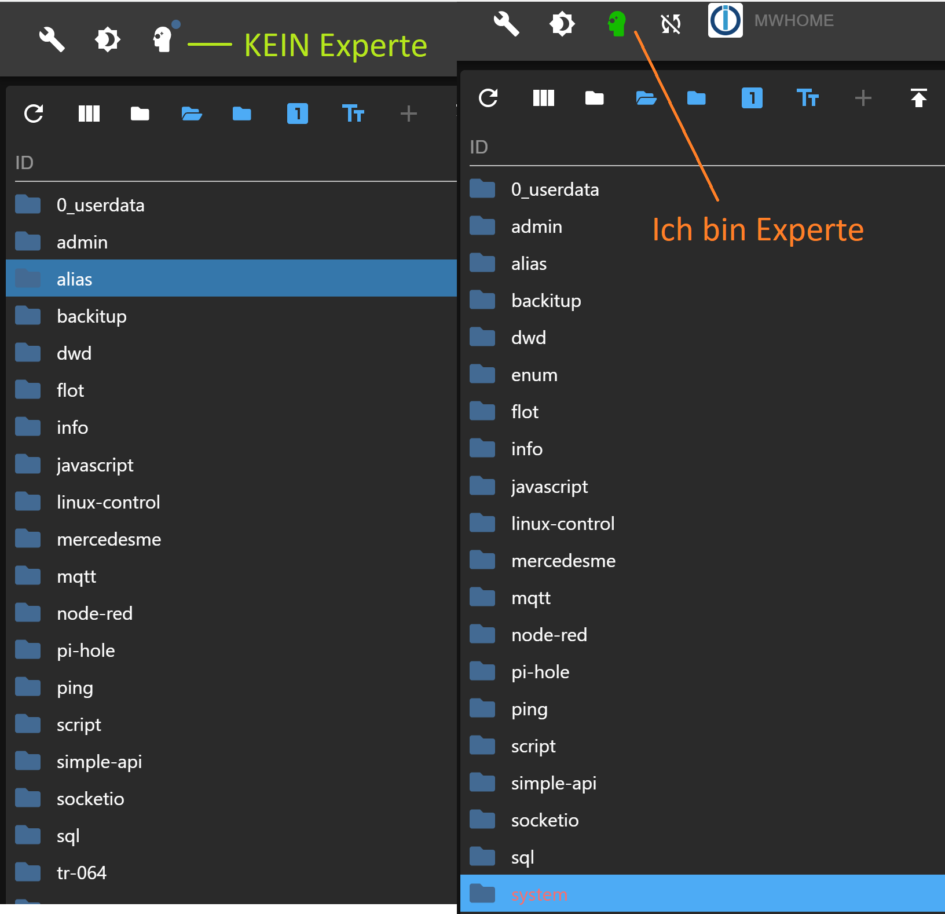This screenshot has height=914, width=945.
Task: Refresh object tree in right panel
Action: coord(488,98)
